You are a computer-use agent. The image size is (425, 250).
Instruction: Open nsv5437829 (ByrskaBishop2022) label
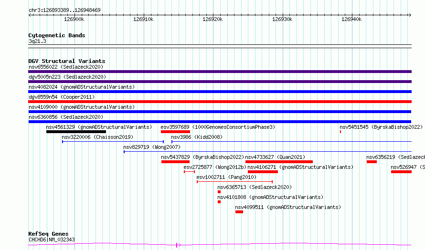click(x=202, y=157)
